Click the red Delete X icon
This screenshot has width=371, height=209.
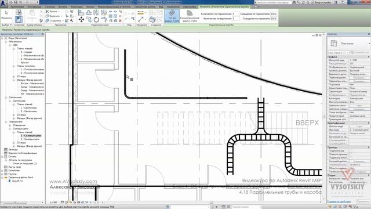(x=120, y=21)
